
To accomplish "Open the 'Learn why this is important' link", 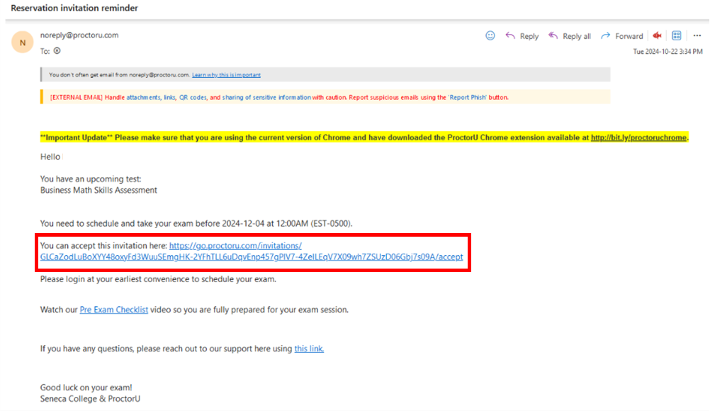I will click(x=227, y=74).
